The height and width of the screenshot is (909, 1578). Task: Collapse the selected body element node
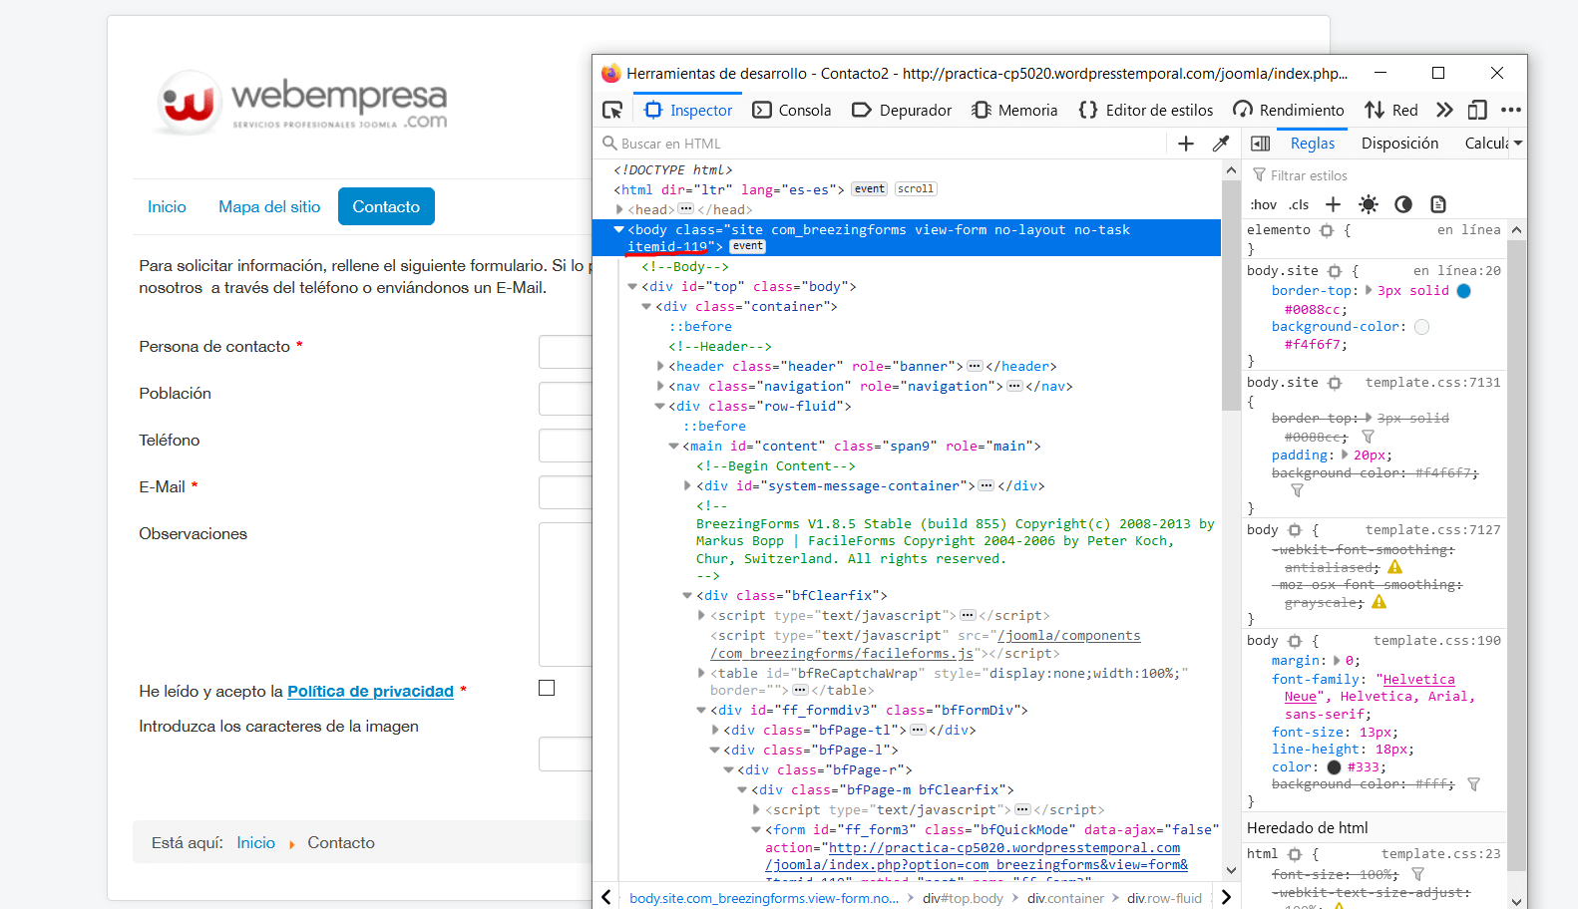(618, 229)
